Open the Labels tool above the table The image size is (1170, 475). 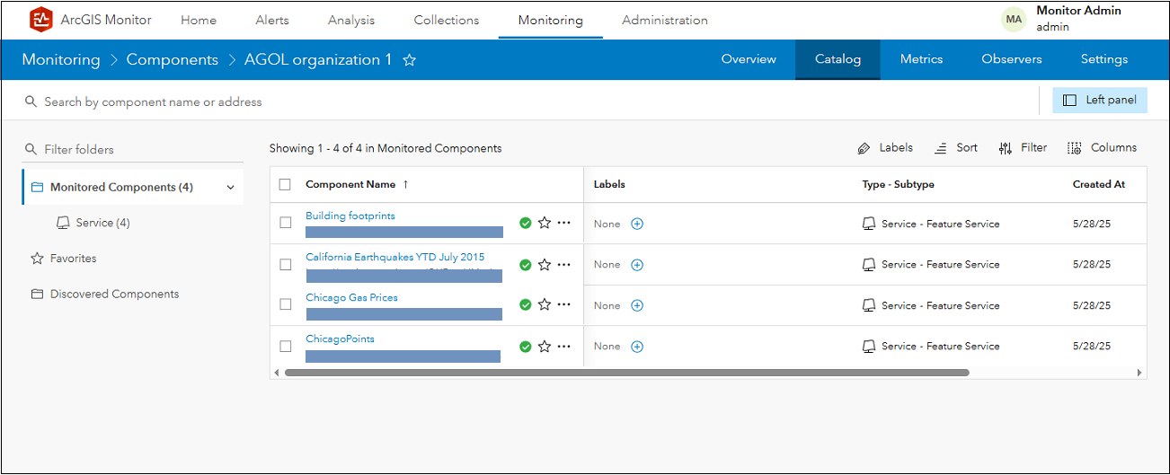coord(885,148)
